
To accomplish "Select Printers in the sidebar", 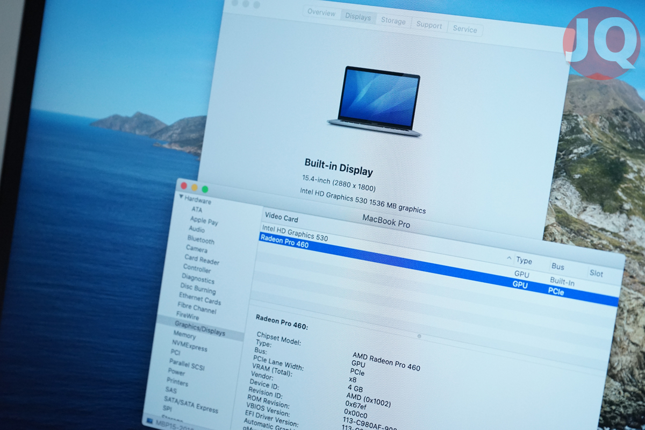I will tap(177, 382).
